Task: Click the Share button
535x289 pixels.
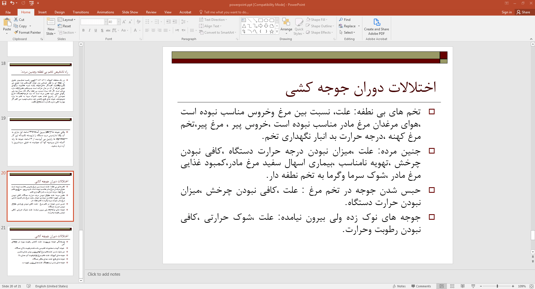Action: click(523, 12)
